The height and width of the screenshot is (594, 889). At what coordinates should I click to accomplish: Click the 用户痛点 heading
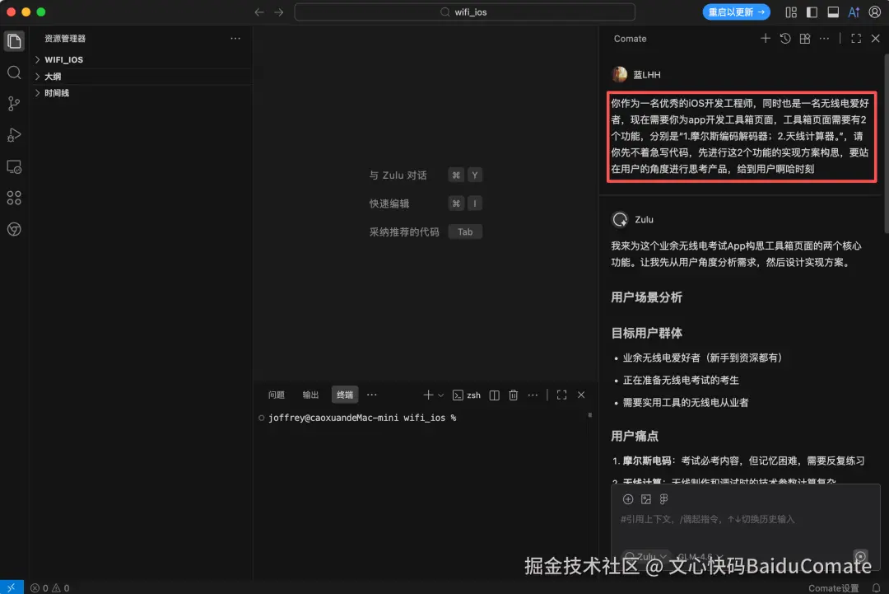pyautogui.click(x=635, y=436)
